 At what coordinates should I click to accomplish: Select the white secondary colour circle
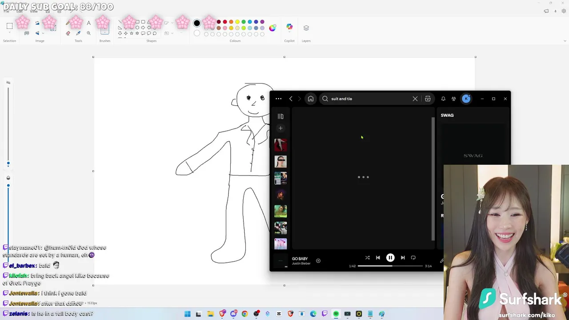click(x=197, y=33)
